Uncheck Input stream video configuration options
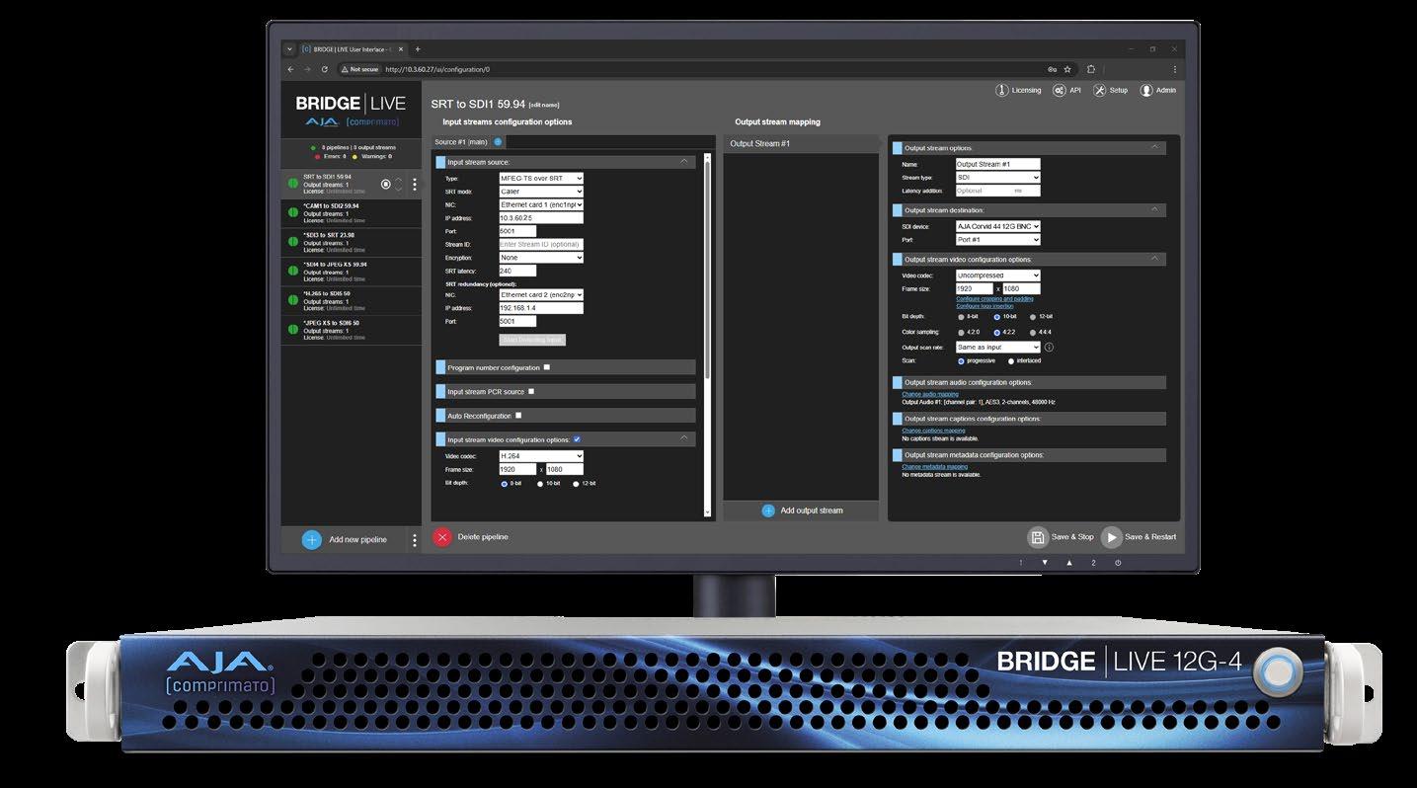 [577, 439]
